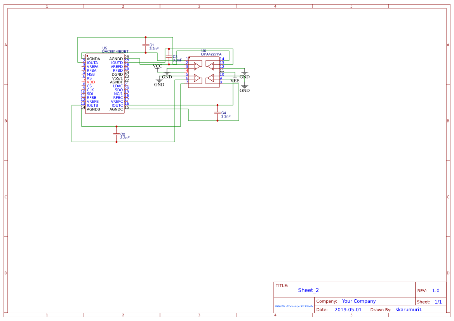454x321 pixels.
Task: Select capacitor C2 symbol
Action: (117, 135)
